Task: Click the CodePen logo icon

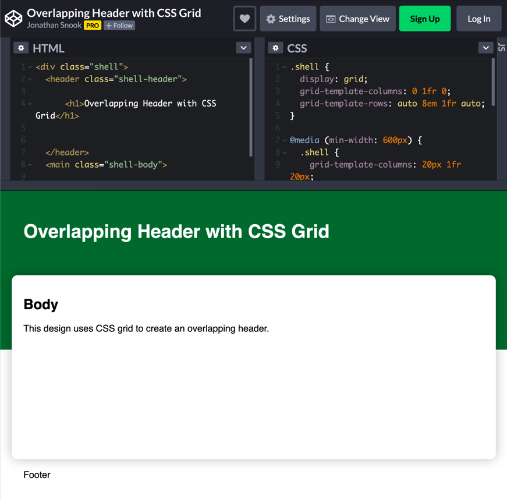Action: click(13, 19)
